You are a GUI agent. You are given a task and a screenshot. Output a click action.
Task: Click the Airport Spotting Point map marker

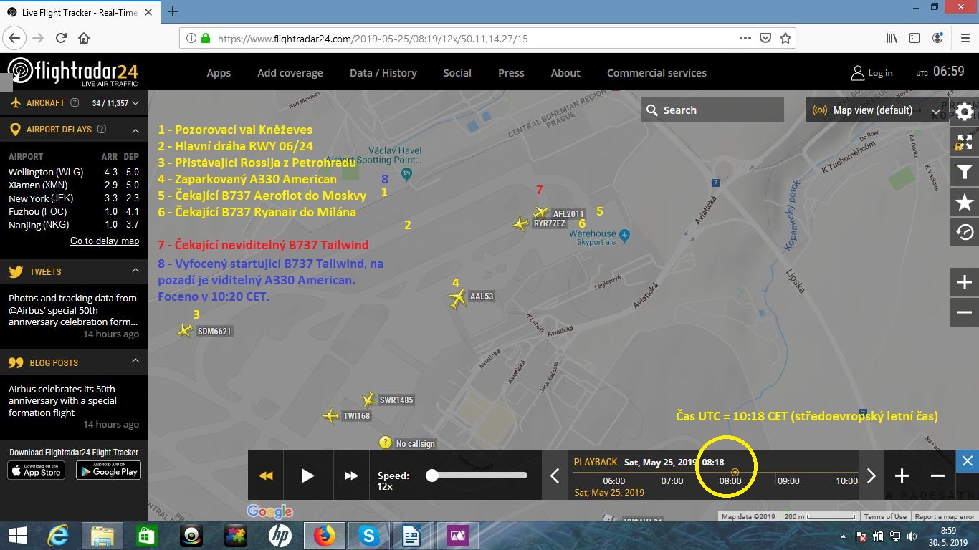coord(407,173)
